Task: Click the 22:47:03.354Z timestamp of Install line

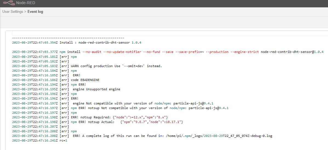Action: [x=35, y=43]
